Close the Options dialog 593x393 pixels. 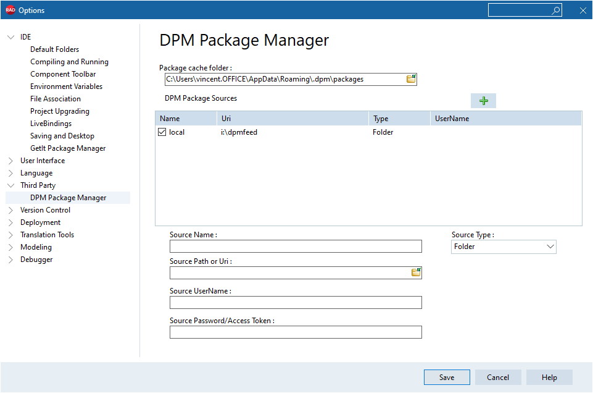tap(583, 11)
